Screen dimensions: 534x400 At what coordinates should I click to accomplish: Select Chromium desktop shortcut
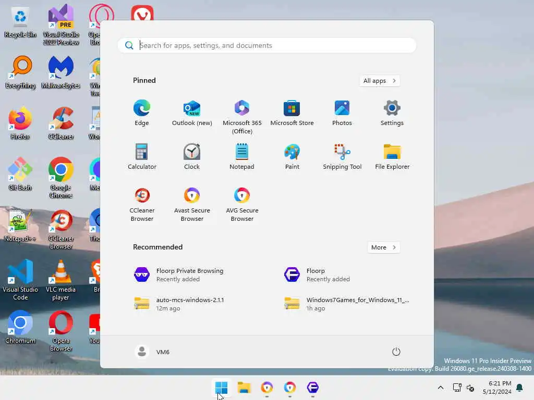pos(20,327)
